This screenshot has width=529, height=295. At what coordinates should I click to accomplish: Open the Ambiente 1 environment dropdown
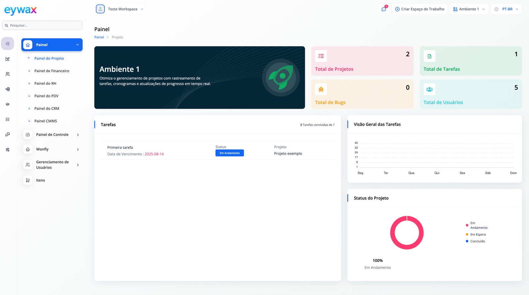469,9
